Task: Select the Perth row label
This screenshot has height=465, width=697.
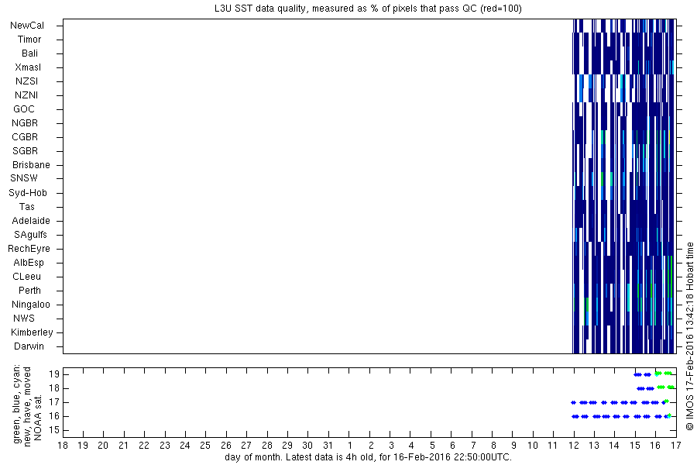Action: click(29, 290)
